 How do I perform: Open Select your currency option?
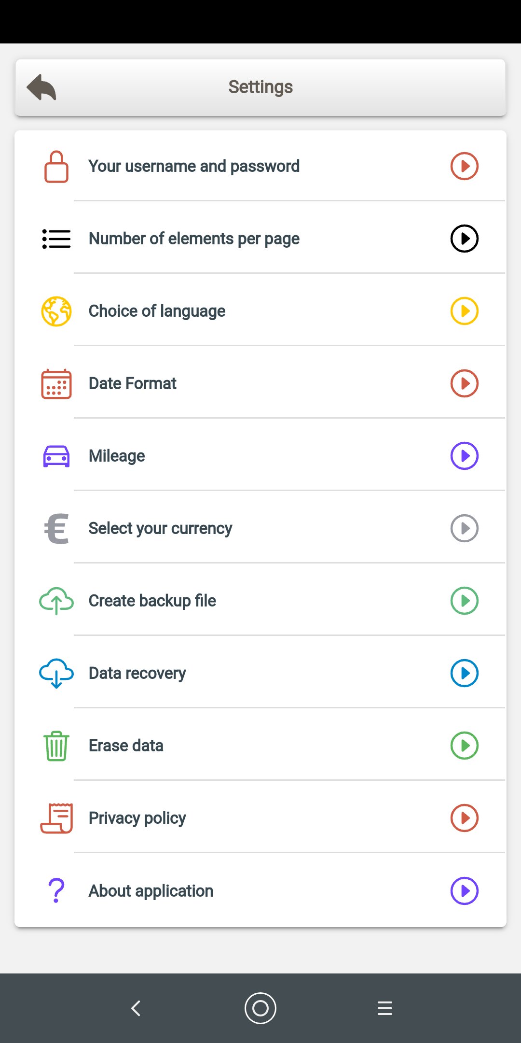(x=160, y=528)
